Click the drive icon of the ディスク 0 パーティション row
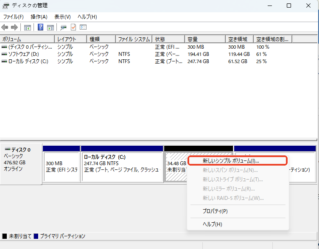 4,47
